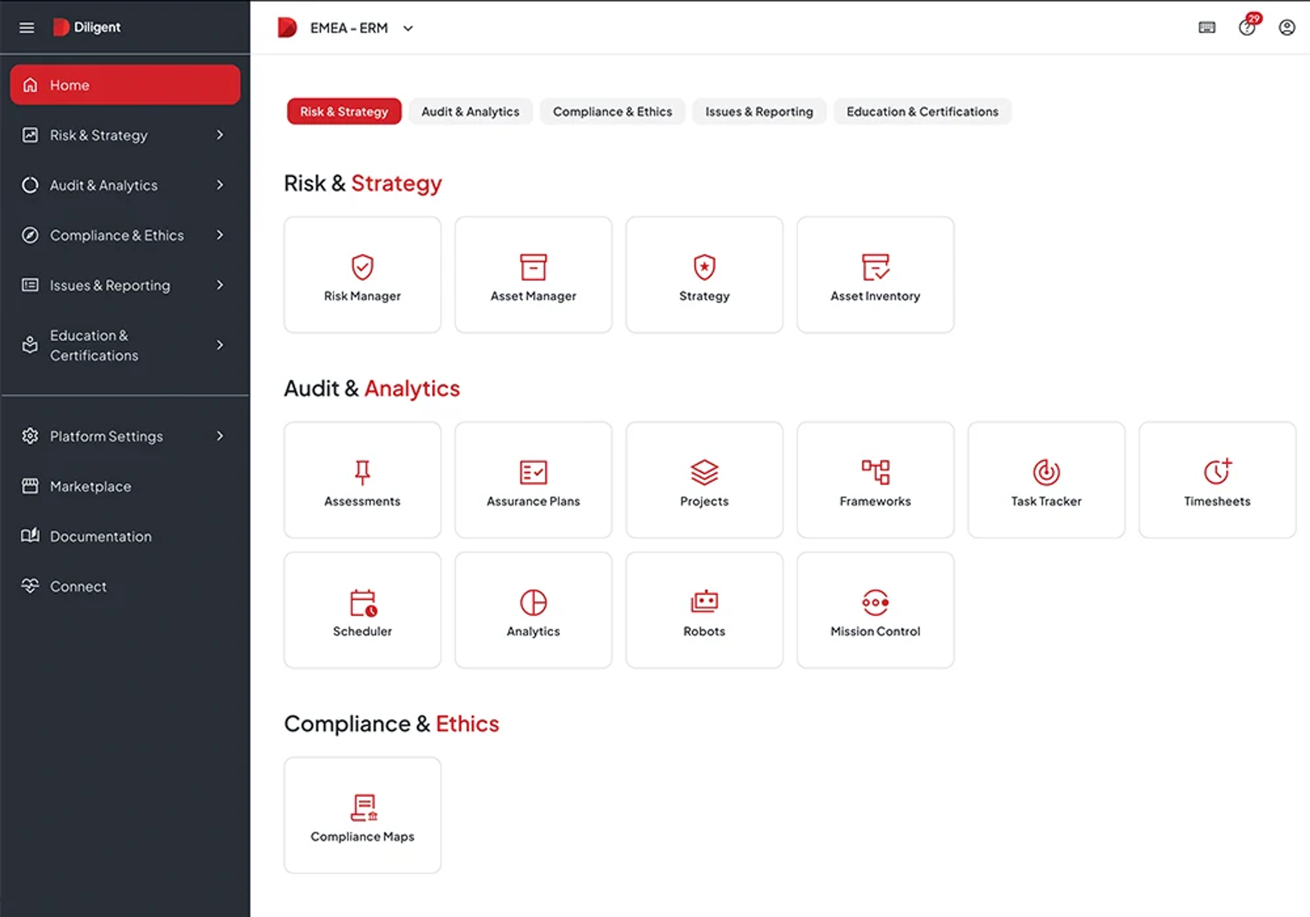Switch to Education & Certifications tab pill
Screen dimensions: 1310x917
(x=922, y=111)
